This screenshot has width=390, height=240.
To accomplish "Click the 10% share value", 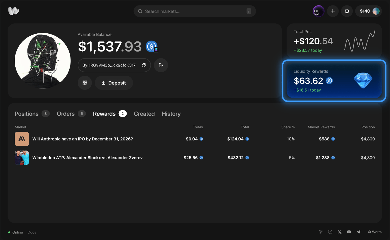I will click(x=291, y=139).
